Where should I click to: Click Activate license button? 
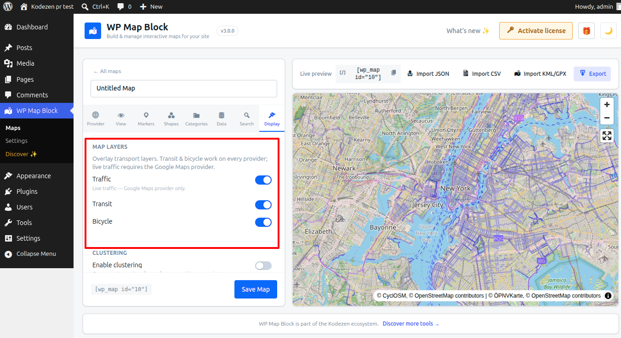[536, 31]
